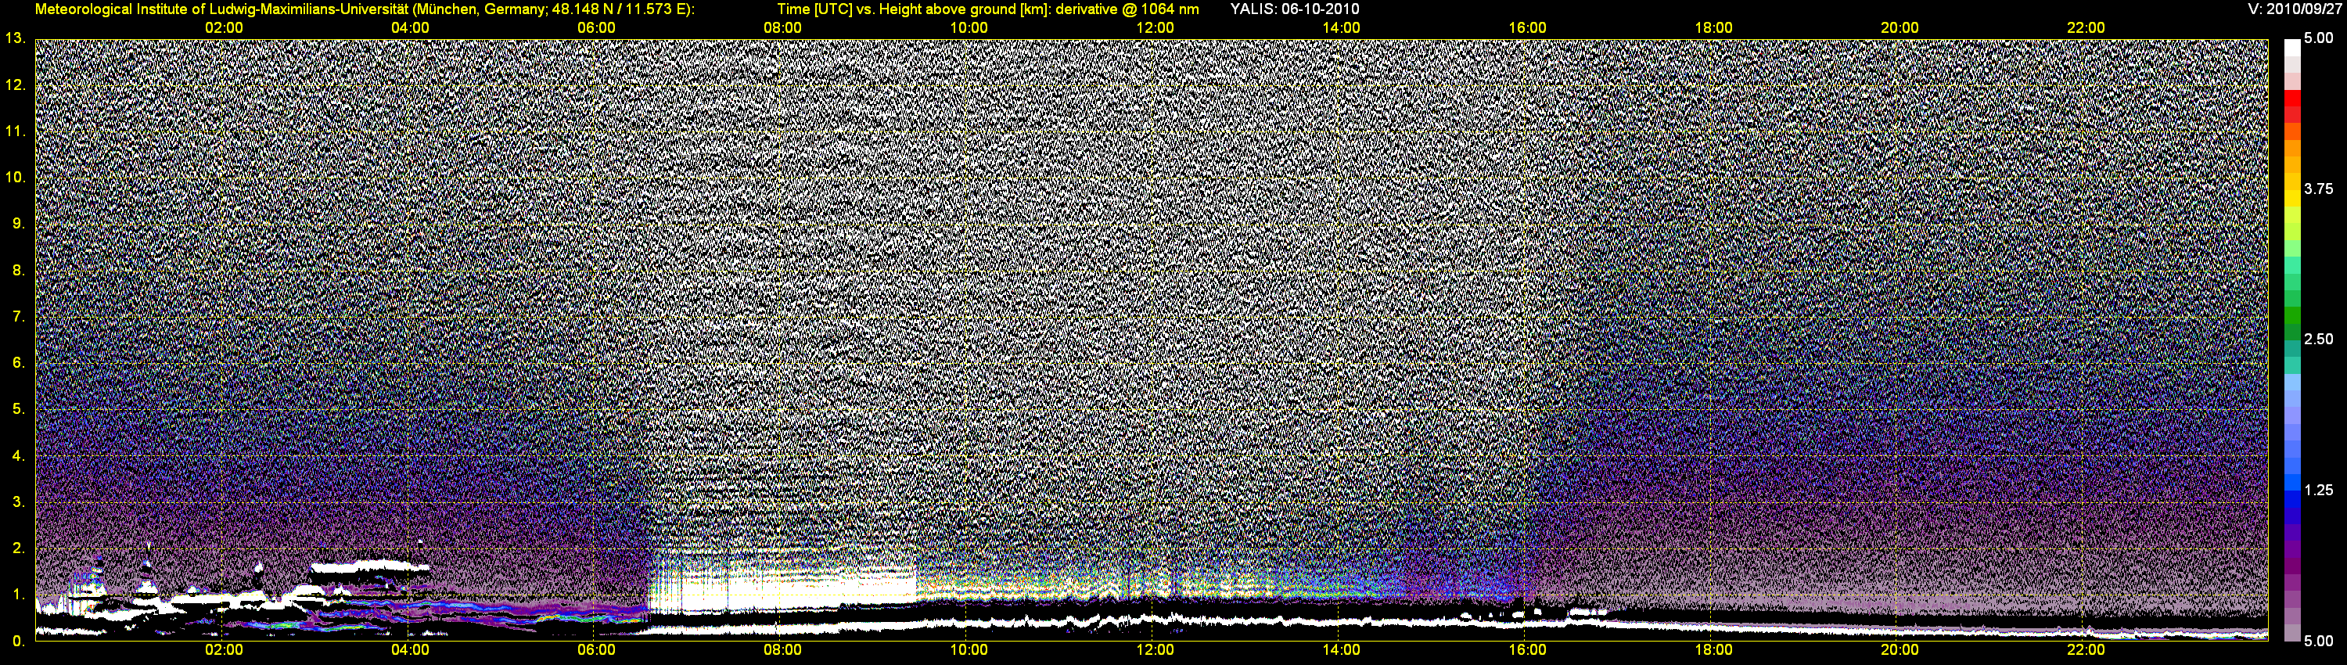Click the 10:00 label on the top time axis
The height and width of the screenshot is (665, 2347).
(969, 28)
